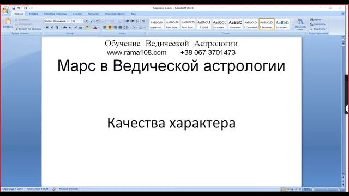
Task: Click the numbered list icon
Action: point(112,21)
